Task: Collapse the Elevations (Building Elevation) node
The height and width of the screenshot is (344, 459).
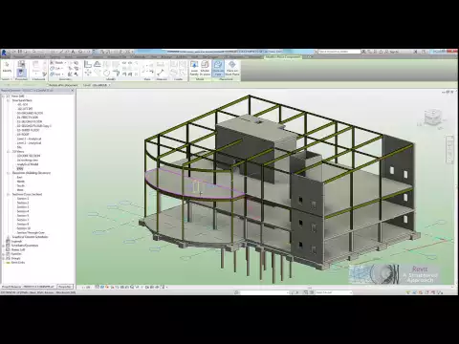Action: pyautogui.click(x=8, y=173)
